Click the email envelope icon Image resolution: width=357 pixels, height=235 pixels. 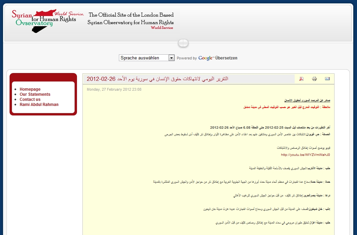click(x=327, y=79)
